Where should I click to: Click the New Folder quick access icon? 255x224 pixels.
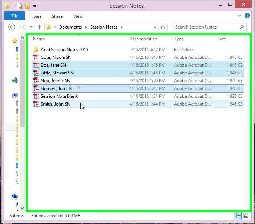[27, 6]
